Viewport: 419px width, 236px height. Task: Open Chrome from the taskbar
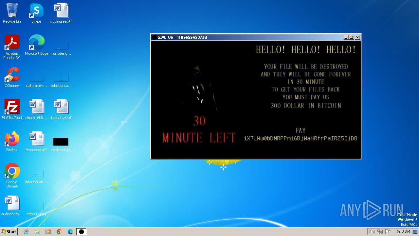pyautogui.click(x=59, y=232)
